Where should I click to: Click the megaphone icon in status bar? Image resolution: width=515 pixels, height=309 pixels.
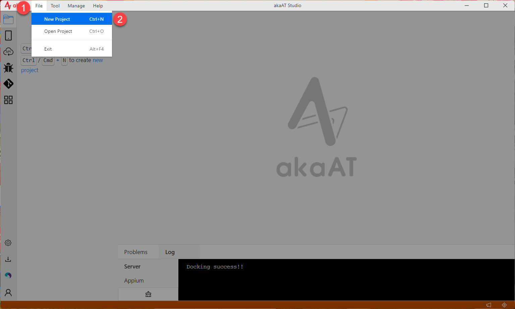489,305
